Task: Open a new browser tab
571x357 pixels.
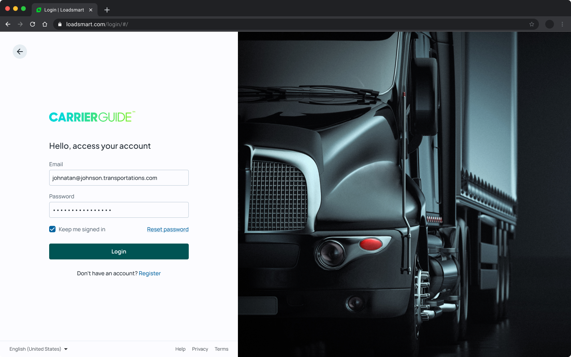Action: click(x=107, y=10)
